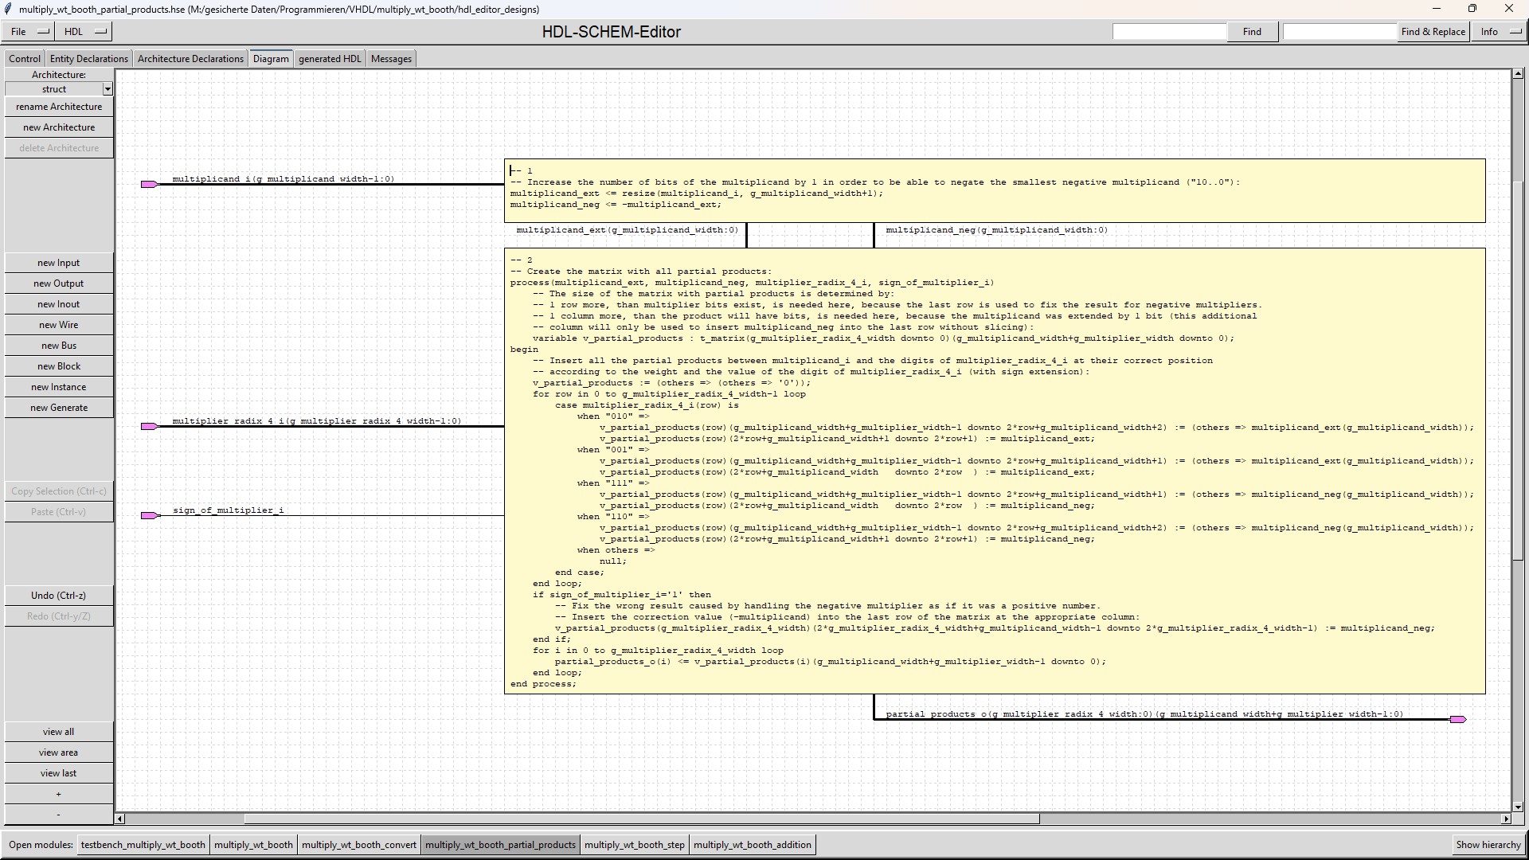Screen dimensions: 1529x860
Task: Click the multiplier_radix_4_i input port symbol
Action: (149, 427)
